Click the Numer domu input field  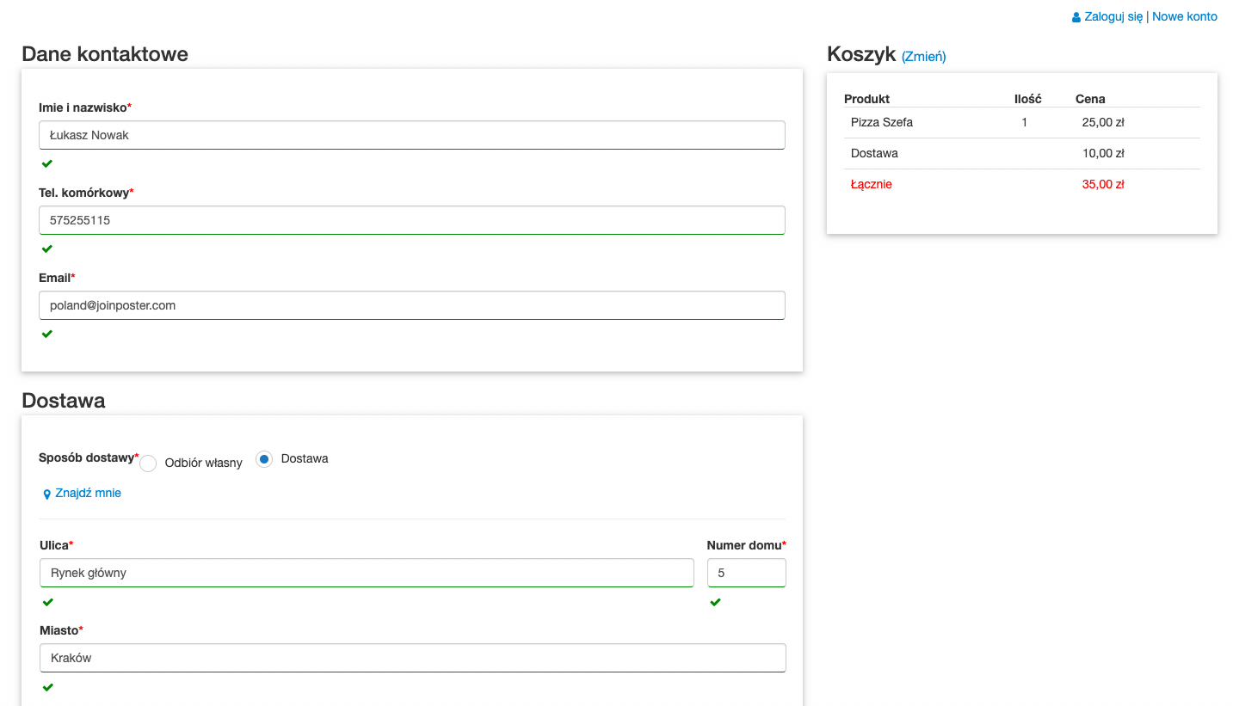[746, 573]
